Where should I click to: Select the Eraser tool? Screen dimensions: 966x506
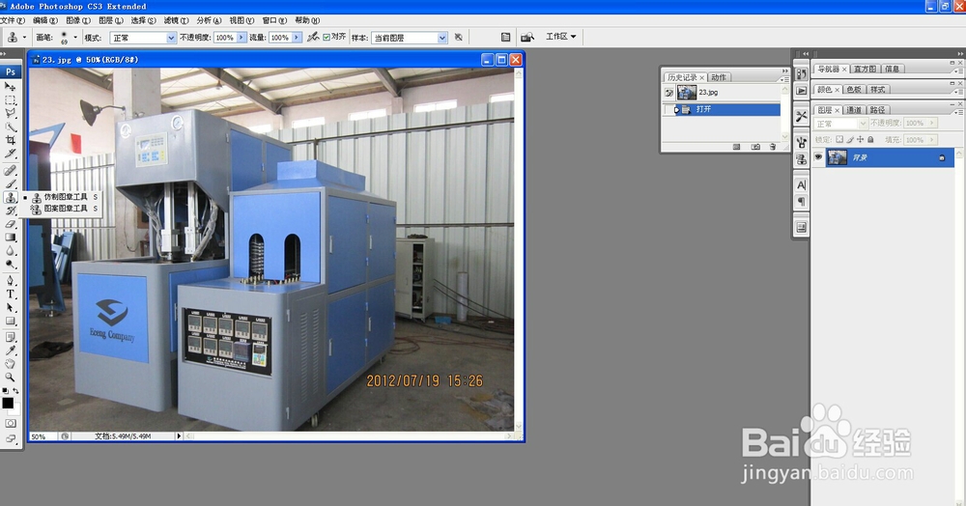(10, 224)
